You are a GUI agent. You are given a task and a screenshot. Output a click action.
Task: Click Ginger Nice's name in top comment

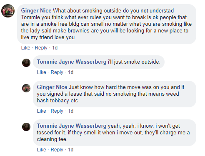point(36,11)
